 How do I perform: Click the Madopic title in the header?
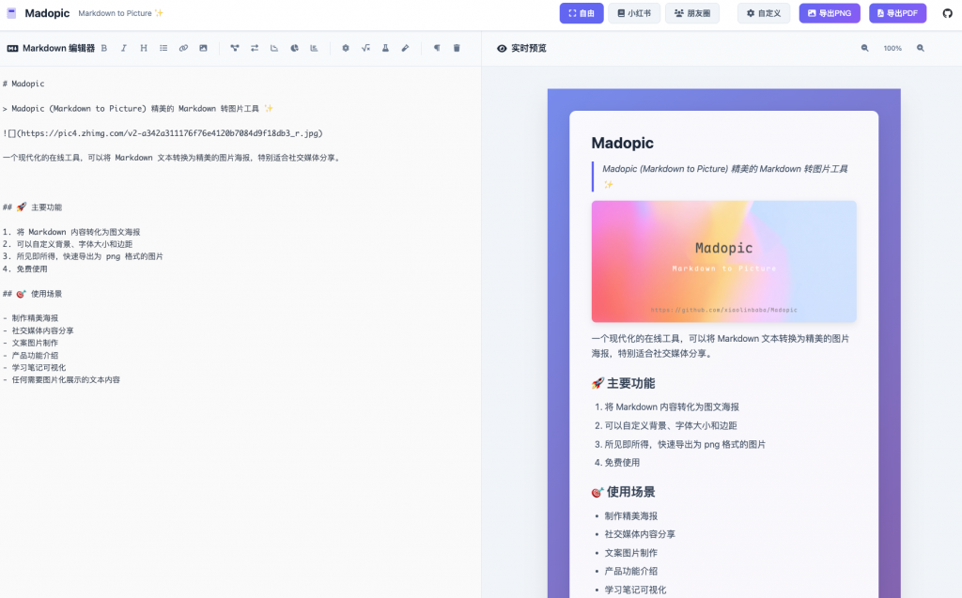coord(47,13)
